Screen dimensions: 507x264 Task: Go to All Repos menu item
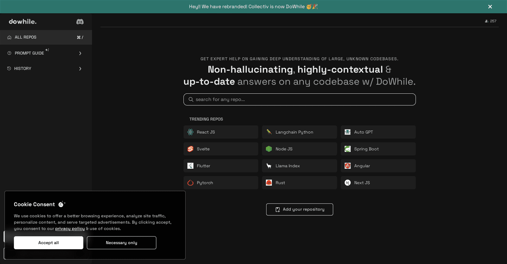(25, 37)
